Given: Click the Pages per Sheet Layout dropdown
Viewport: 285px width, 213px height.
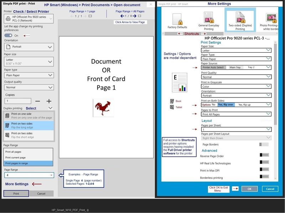Looking at the screenshot, I should pos(236,138).
